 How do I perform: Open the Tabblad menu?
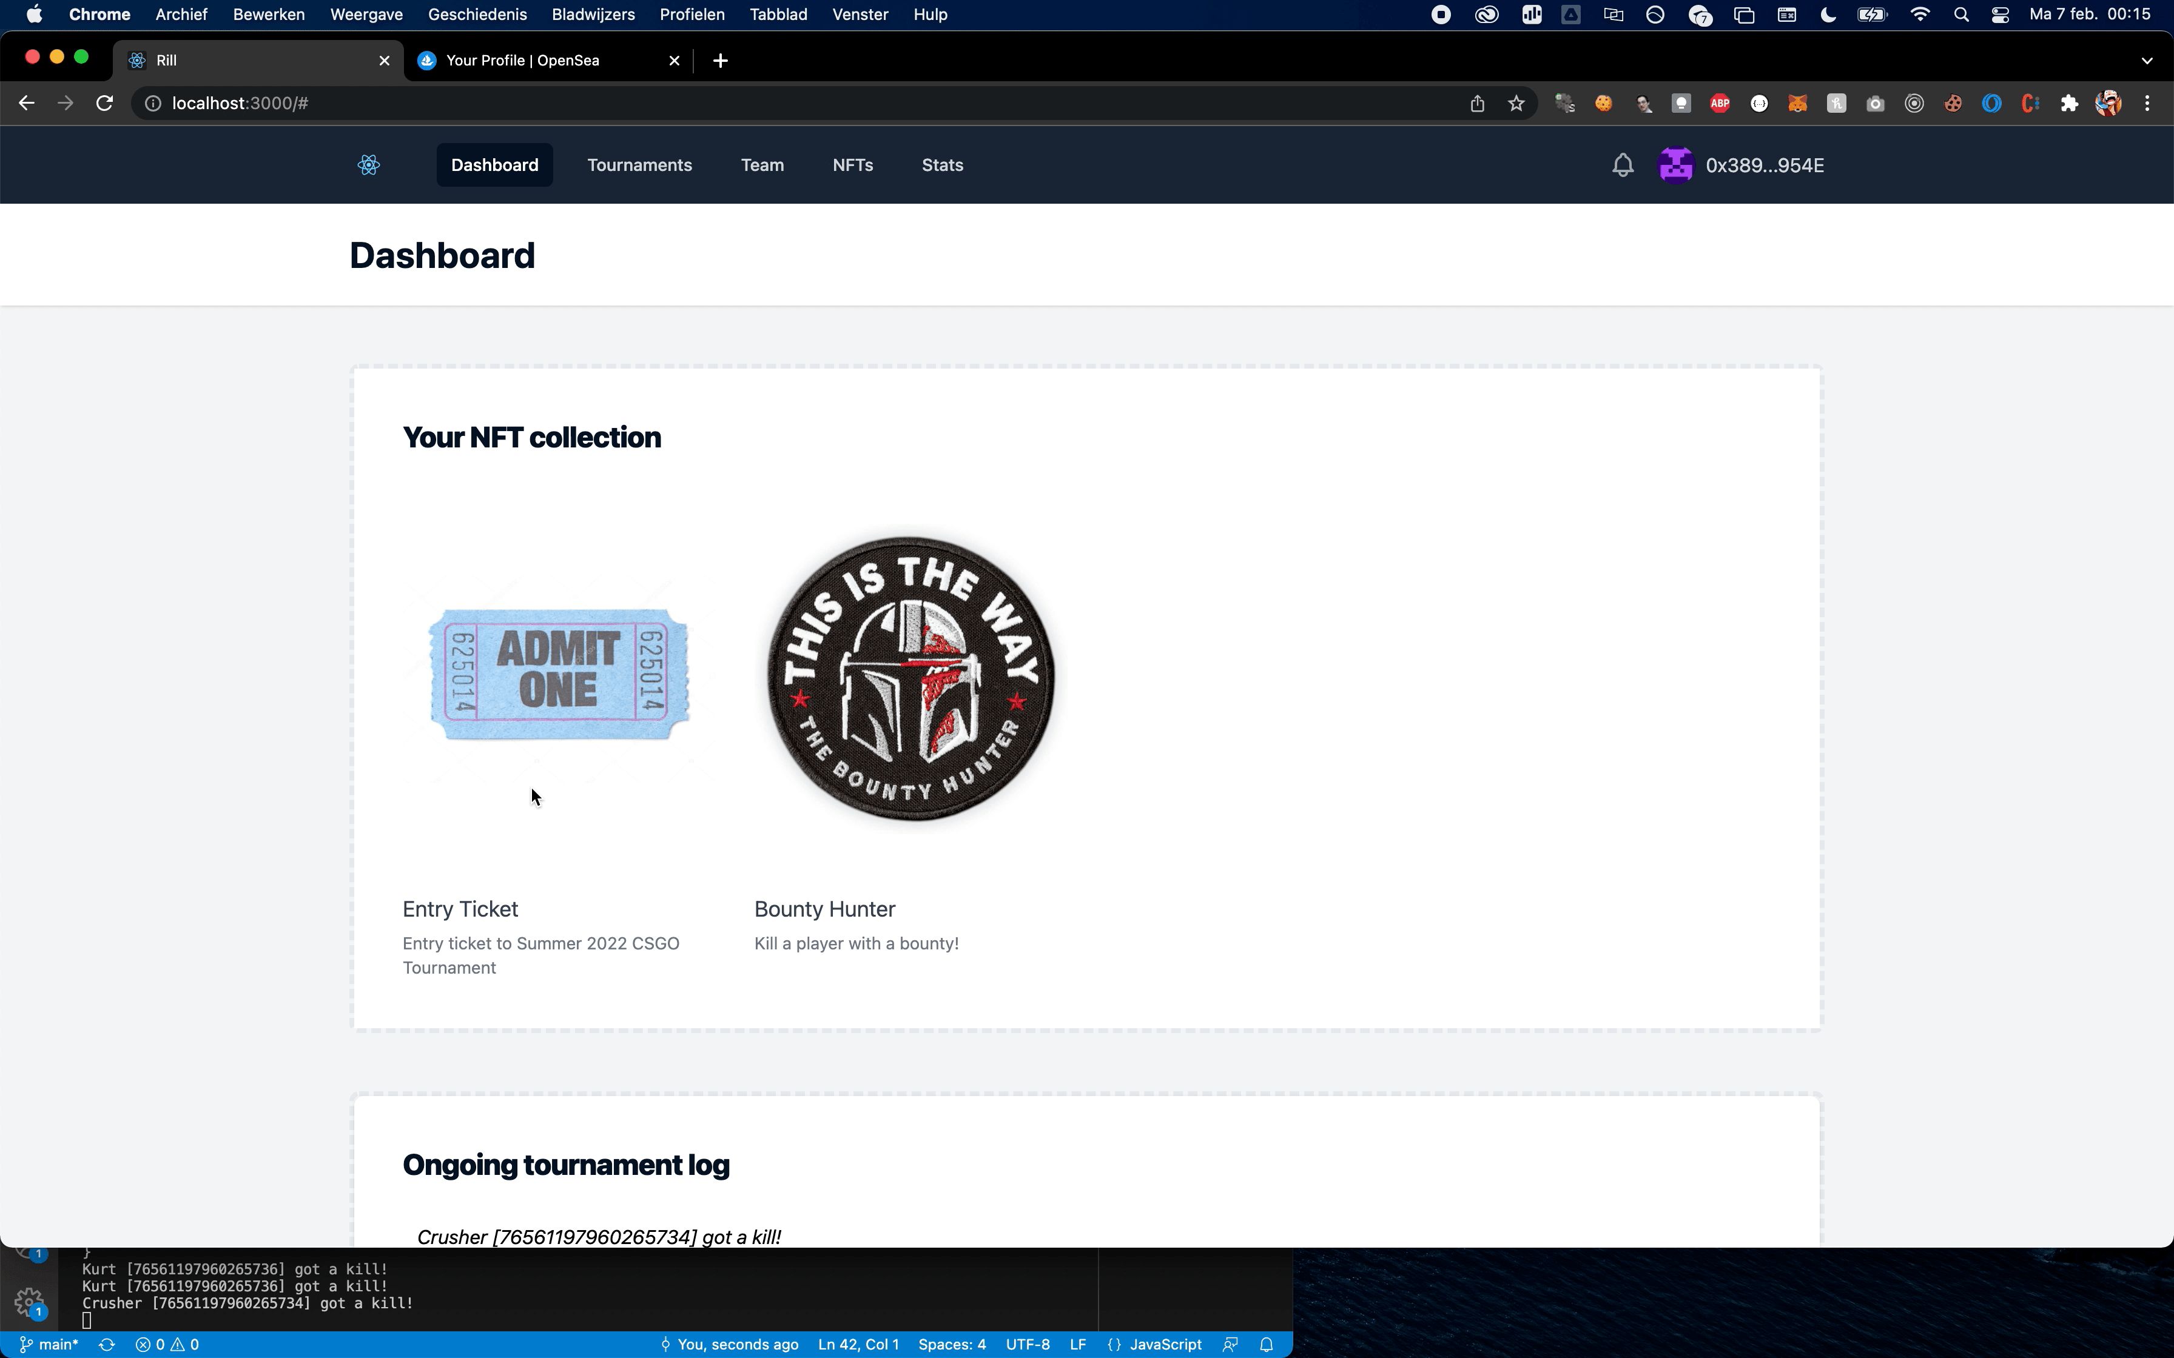click(778, 15)
